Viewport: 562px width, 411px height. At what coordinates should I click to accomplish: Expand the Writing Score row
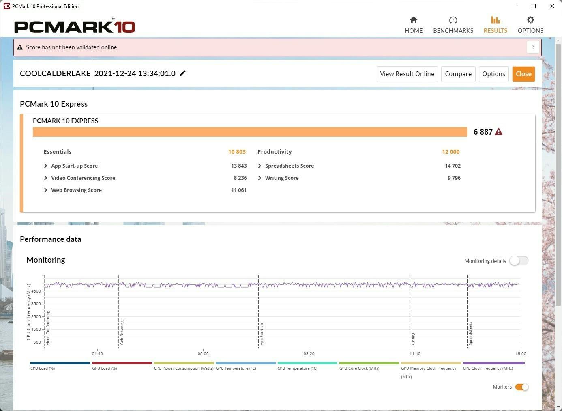tap(260, 178)
